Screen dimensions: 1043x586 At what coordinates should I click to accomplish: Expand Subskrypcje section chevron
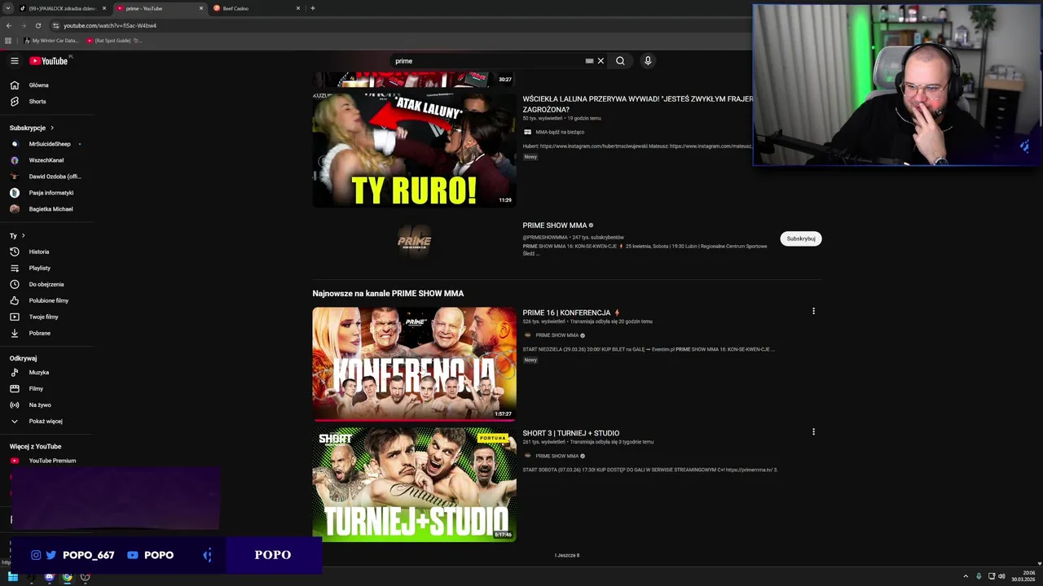pos(52,128)
